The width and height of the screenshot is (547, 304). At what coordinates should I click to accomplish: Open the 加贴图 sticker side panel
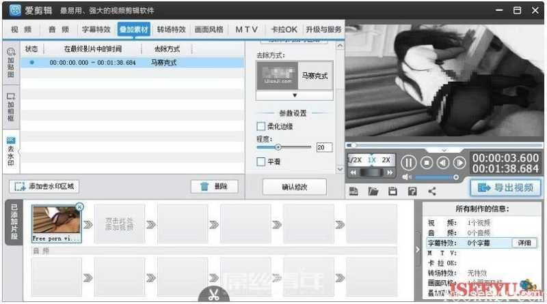[11, 63]
